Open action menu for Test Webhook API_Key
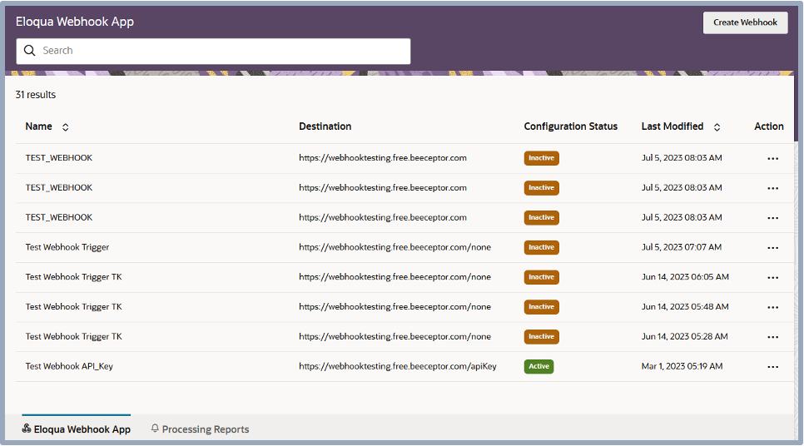This screenshot has height=446, width=804. pyautogui.click(x=772, y=367)
